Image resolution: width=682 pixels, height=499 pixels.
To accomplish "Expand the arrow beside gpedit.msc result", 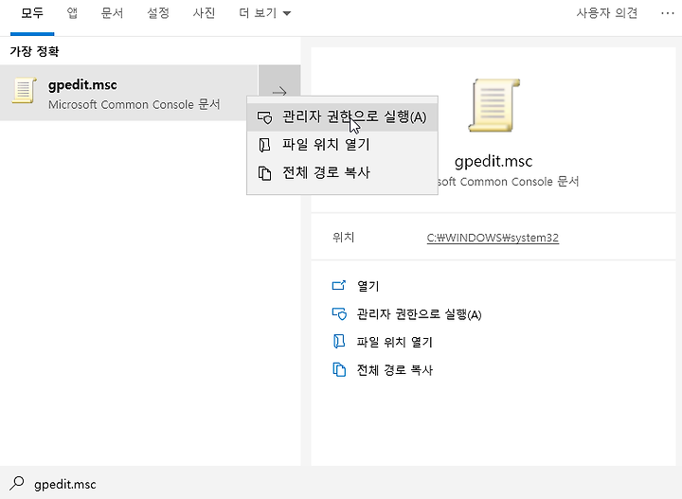I will coord(279,92).
